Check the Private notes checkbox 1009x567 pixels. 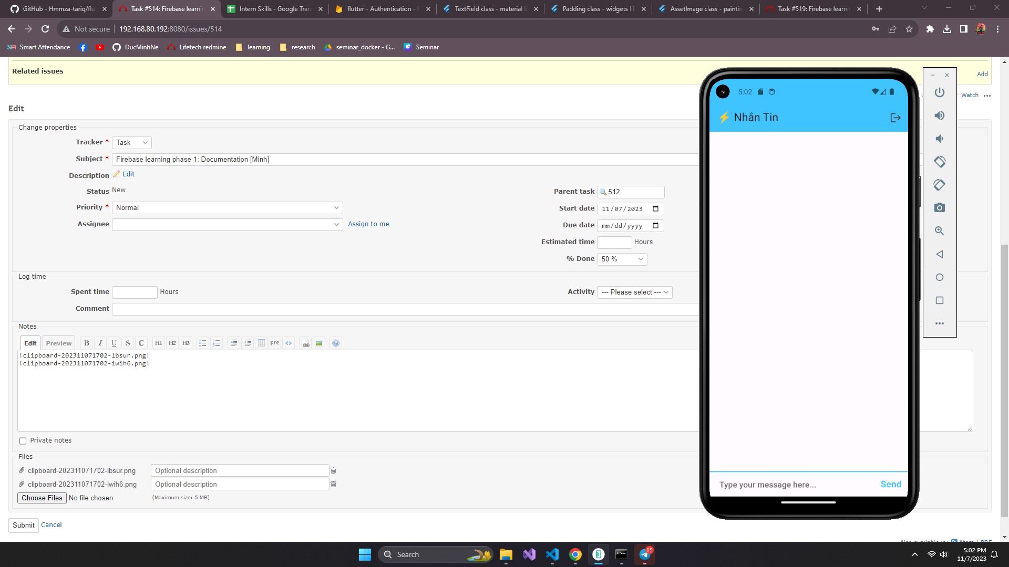point(23,441)
